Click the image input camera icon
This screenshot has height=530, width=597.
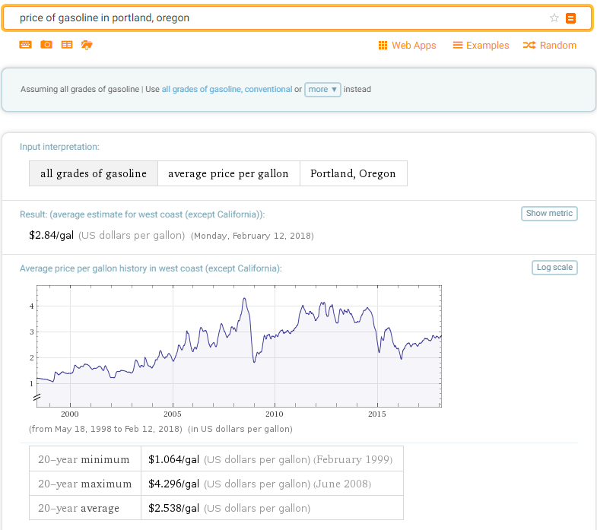click(x=46, y=45)
